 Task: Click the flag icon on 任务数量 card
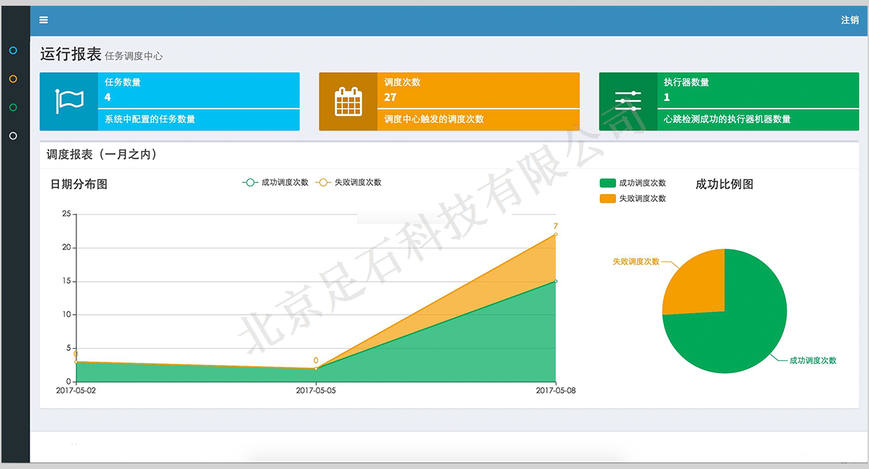(69, 102)
